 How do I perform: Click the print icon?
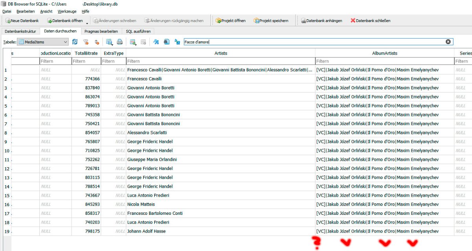[x=120, y=42]
